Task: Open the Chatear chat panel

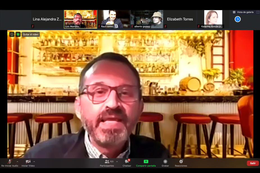Action: pos(127,163)
